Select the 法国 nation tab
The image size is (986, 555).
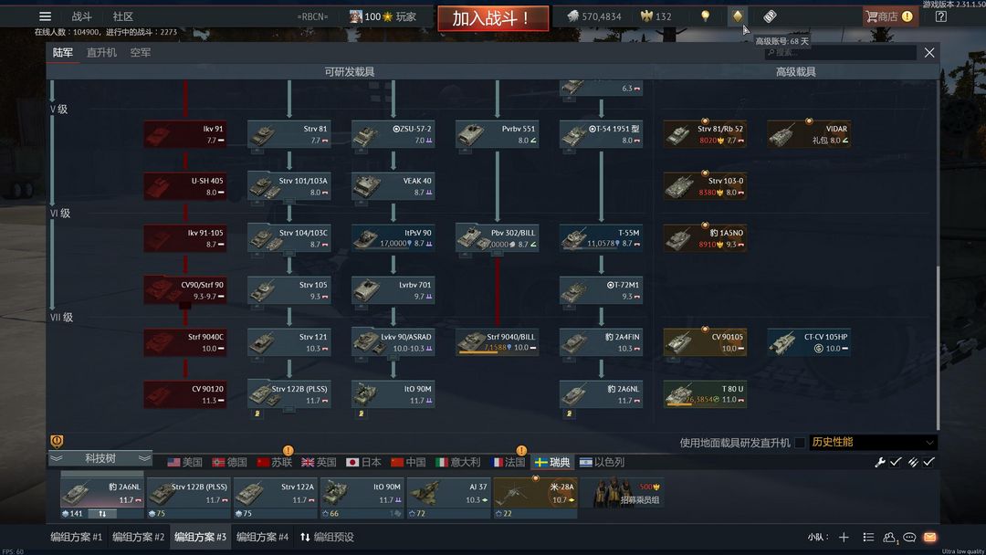tap(508, 462)
